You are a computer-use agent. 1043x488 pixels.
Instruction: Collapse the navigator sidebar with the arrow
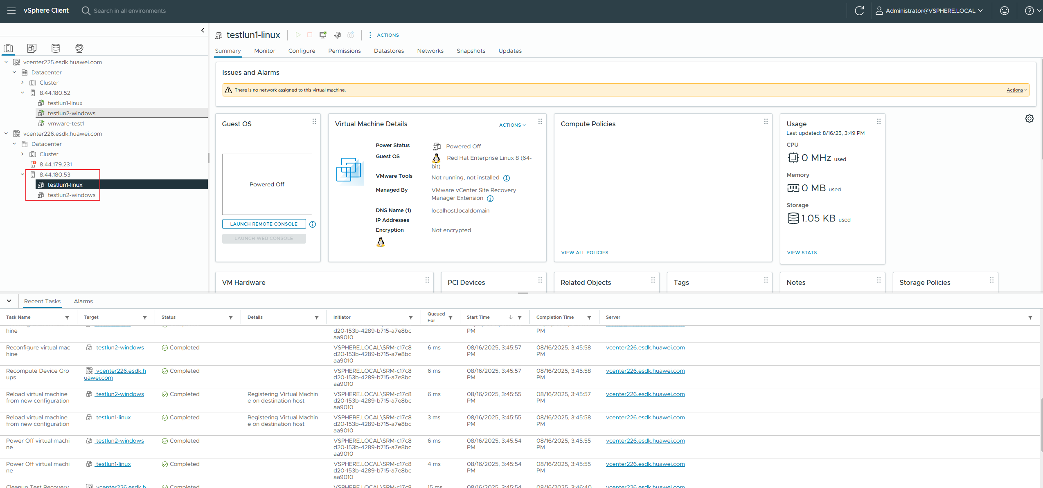click(203, 30)
